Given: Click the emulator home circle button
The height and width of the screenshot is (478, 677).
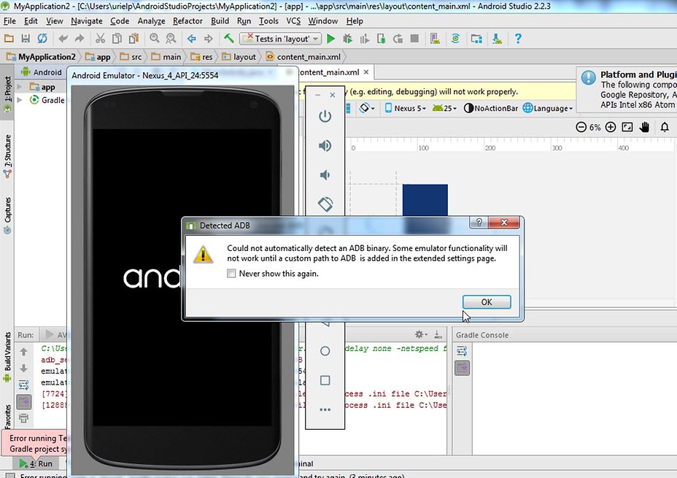Looking at the screenshot, I should tap(325, 351).
